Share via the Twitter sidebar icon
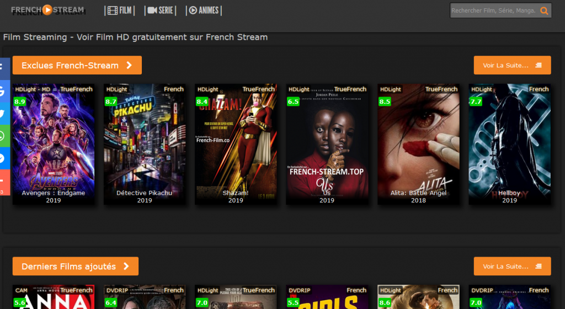 coord(3,114)
